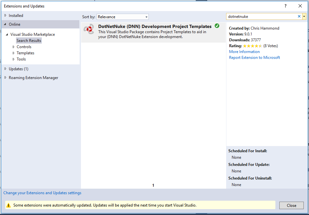The image size is (309, 215).
Task: Select Visual Studio Marketplace label
Action: coord(33,34)
